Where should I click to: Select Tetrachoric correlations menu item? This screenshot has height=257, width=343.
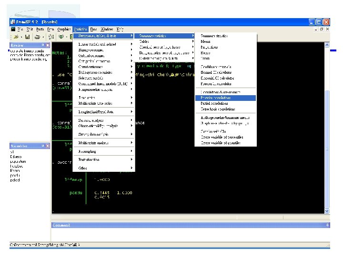point(225,109)
